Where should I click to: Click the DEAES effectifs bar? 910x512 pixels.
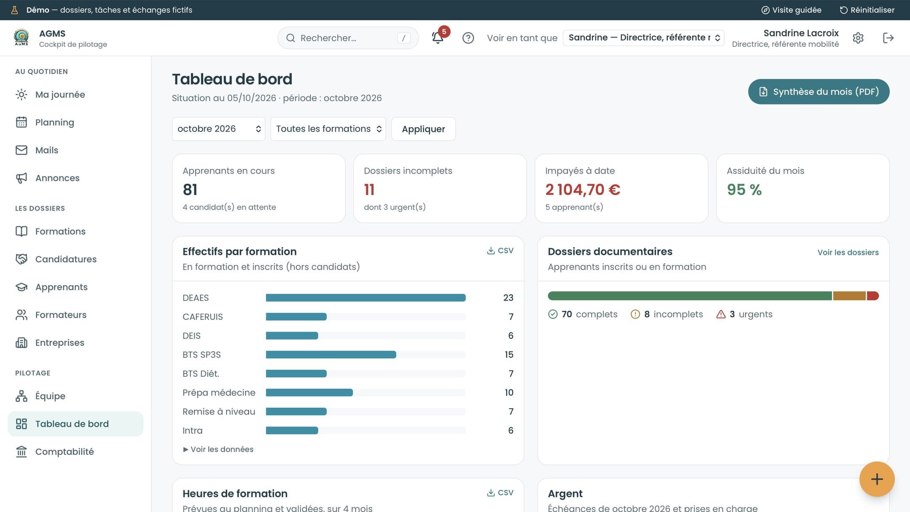click(366, 298)
